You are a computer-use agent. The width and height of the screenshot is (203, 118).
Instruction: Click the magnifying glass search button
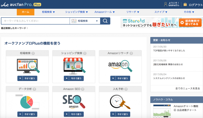coord(105,21)
